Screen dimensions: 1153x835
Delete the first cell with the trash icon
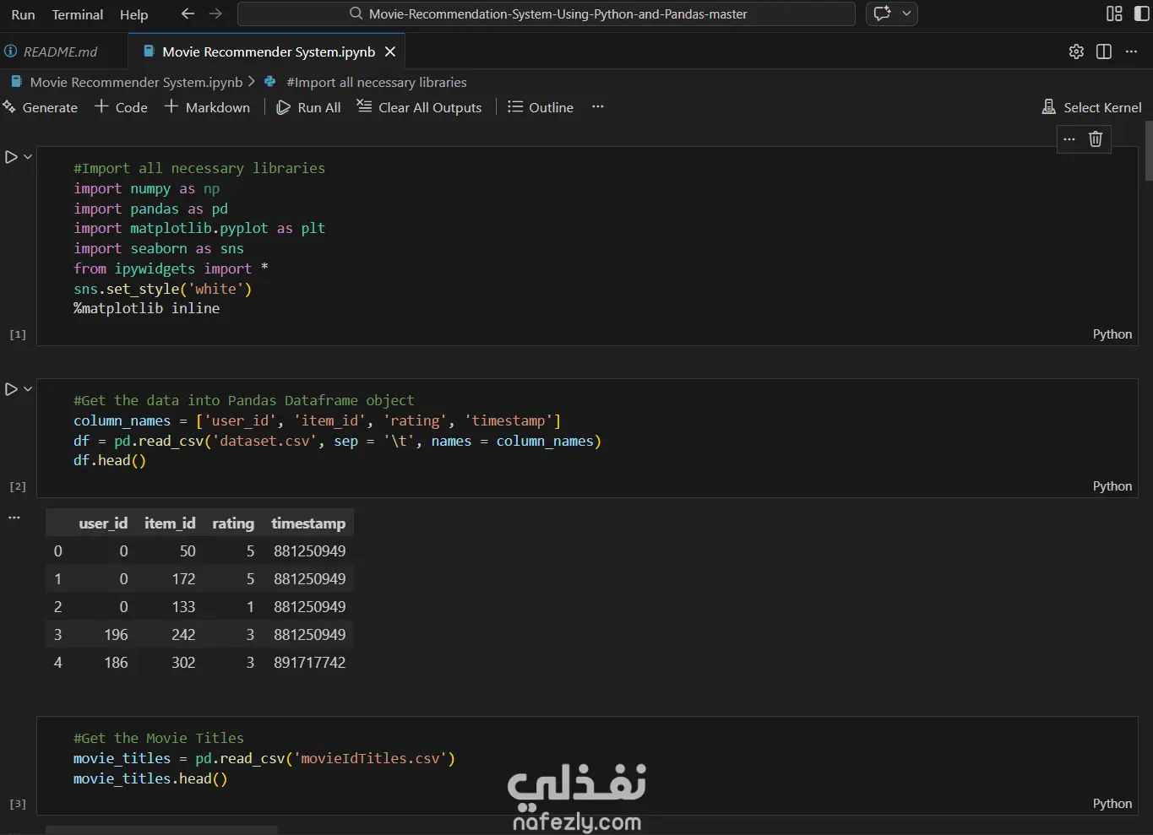click(1096, 139)
